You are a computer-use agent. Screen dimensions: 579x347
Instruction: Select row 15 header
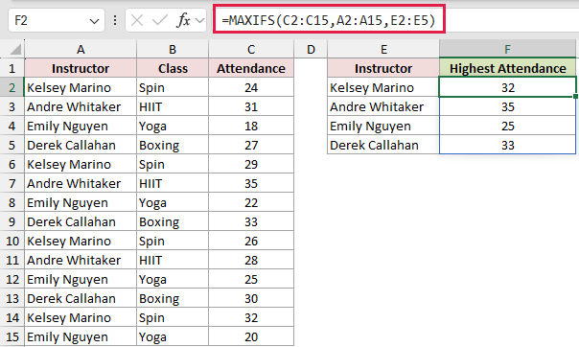click(x=12, y=337)
